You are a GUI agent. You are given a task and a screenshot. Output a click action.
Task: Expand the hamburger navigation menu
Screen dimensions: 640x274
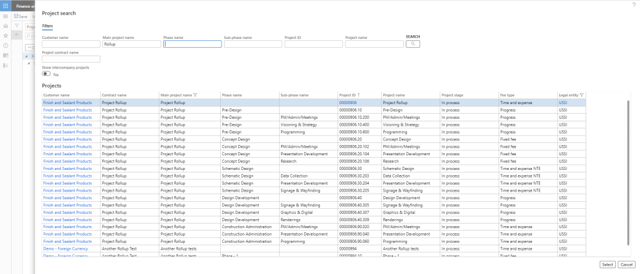click(5, 16)
